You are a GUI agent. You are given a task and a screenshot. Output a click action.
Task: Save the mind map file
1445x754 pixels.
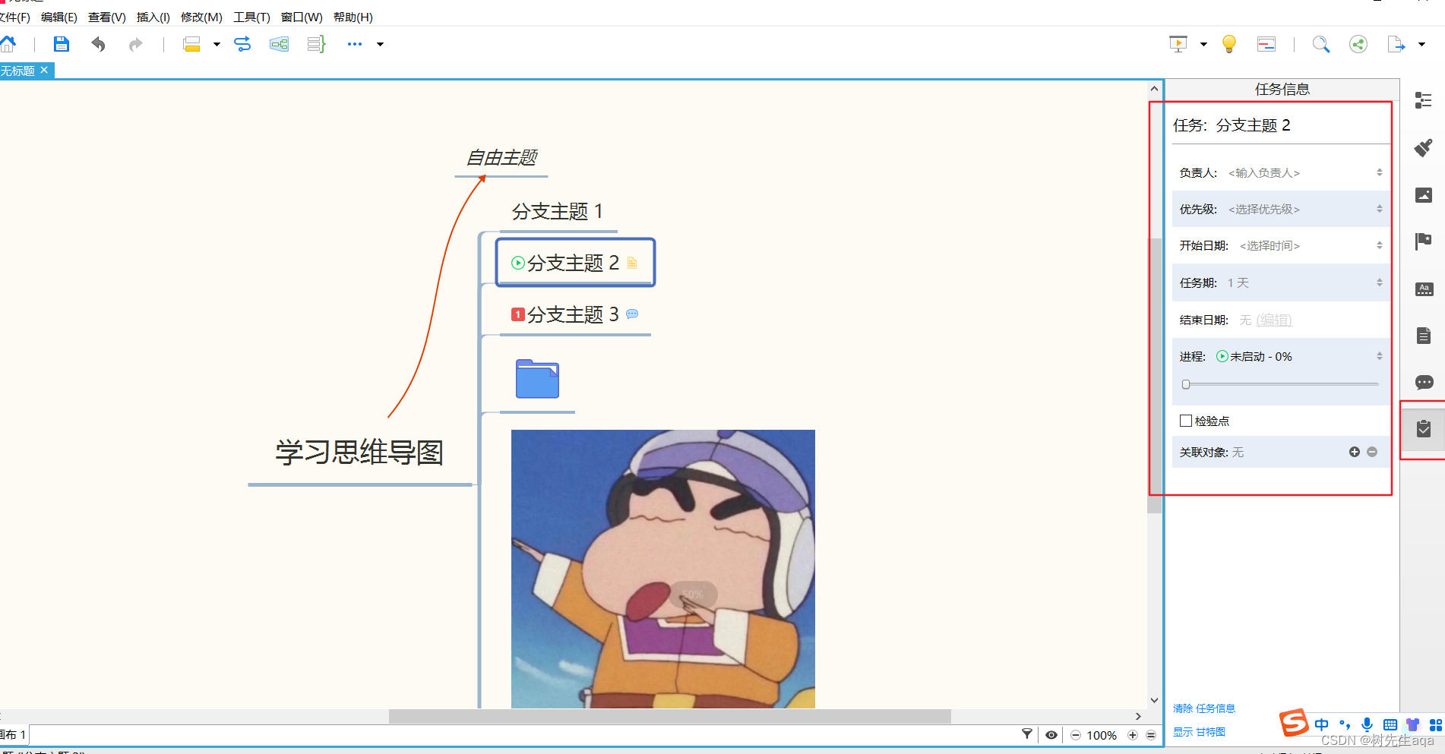pyautogui.click(x=62, y=44)
